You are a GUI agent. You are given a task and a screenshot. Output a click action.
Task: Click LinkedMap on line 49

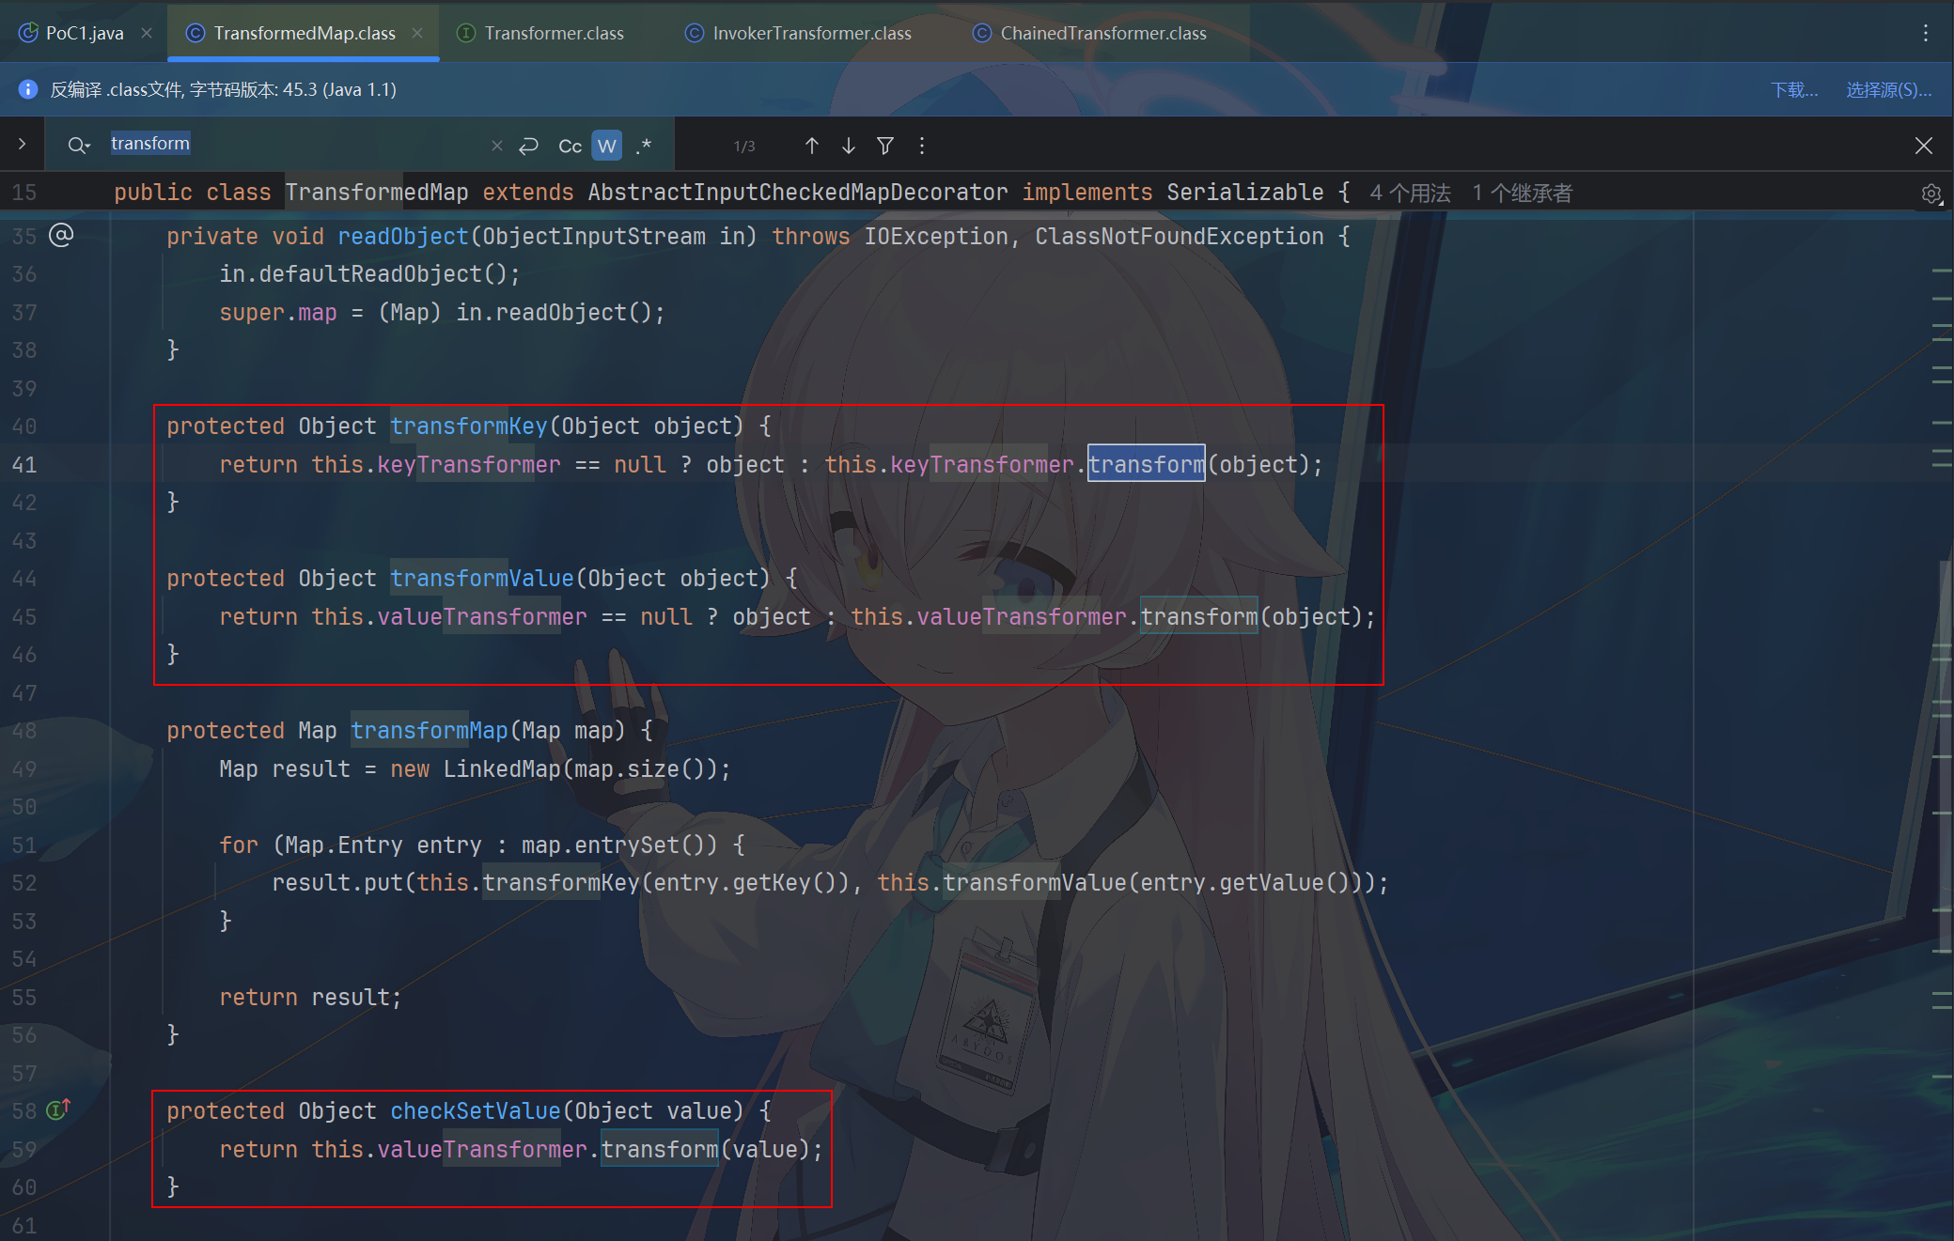(x=502, y=768)
